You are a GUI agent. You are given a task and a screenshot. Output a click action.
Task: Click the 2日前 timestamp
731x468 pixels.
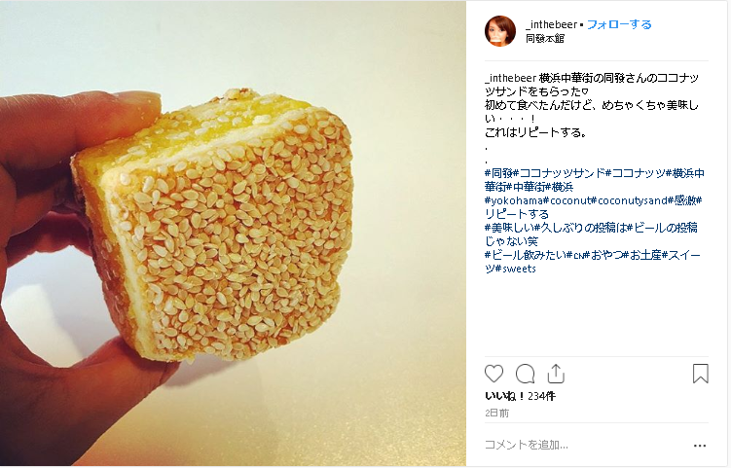[497, 414]
